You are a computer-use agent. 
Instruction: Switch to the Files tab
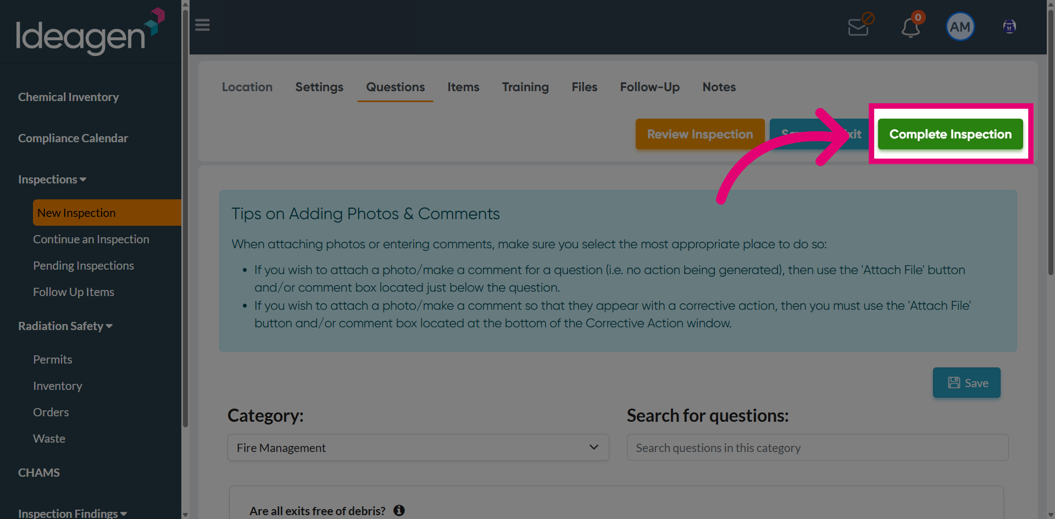(584, 87)
